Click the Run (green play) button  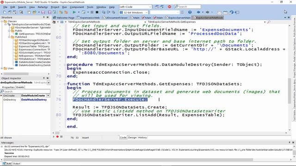click(74, 12)
